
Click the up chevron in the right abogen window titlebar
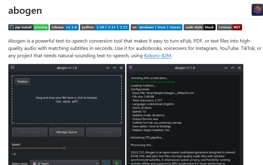point(233,68)
